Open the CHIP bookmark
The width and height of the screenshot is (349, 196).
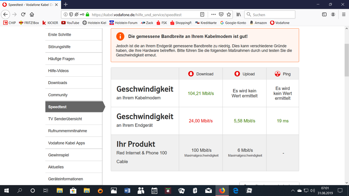tap(9, 23)
